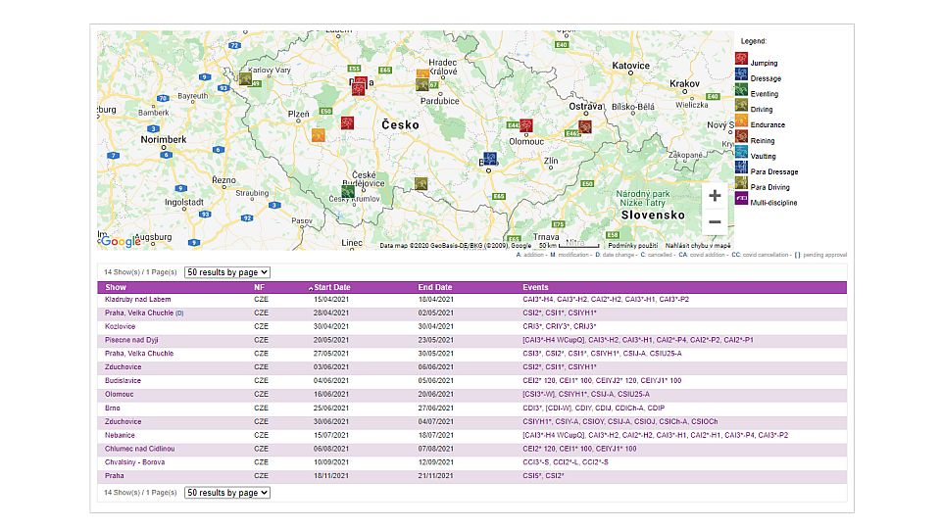Image resolution: width=941 pixels, height=529 pixels.
Task: Click the Driving marker near Karlovy Vary
Action: tap(245, 78)
